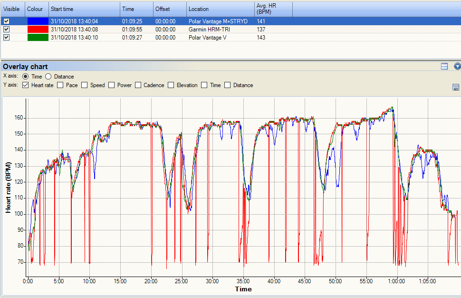
Task: Click the save chart disk icon
Action: pyautogui.click(x=456, y=87)
